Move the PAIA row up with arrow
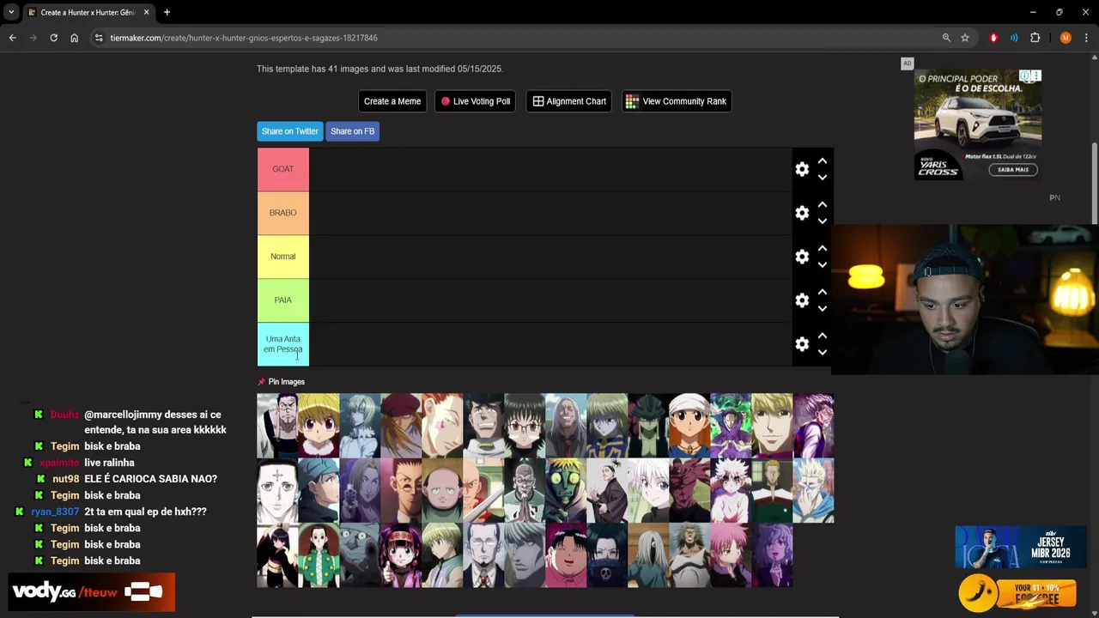1099x618 pixels. (x=822, y=292)
